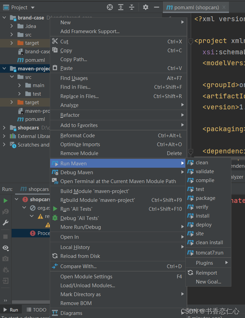Click Run 'All Tests' green arrow entry
The image size is (245, 318).
118,209
